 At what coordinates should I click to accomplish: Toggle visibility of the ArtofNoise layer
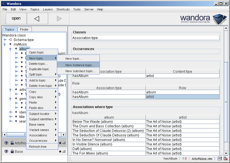tap(6, 143)
